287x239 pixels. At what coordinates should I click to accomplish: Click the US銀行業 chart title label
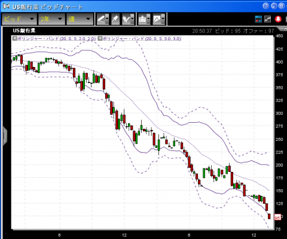(24, 31)
